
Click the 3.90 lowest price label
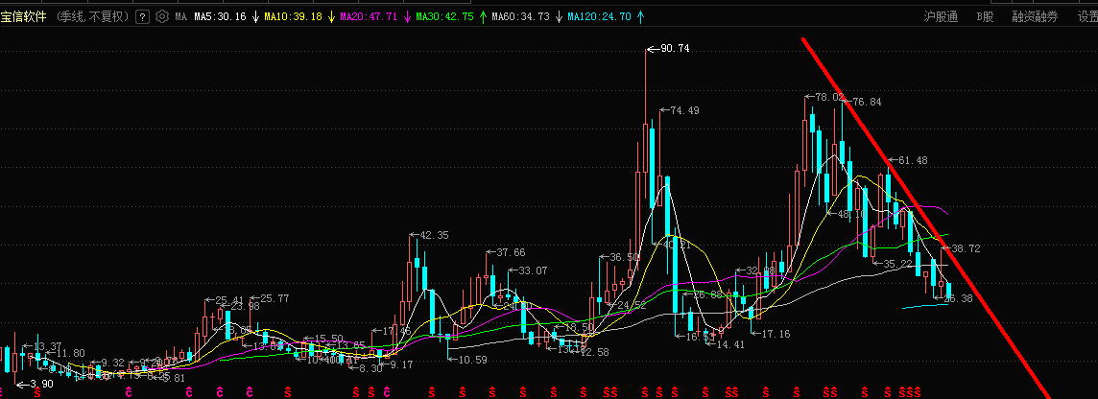tap(42, 385)
